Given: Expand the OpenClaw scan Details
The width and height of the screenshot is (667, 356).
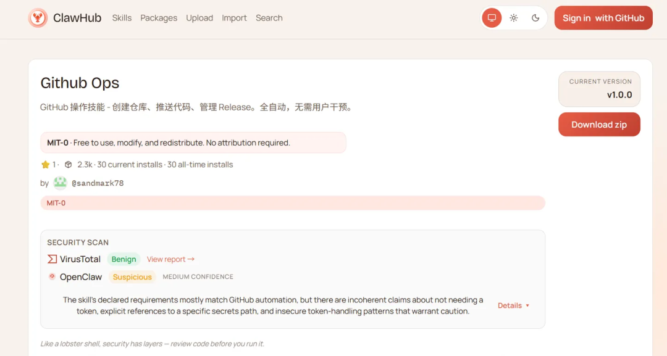Looking at the screenshot, I should [513, 305].
